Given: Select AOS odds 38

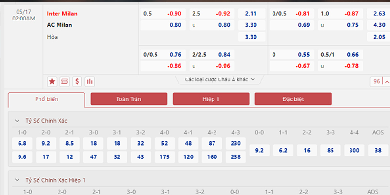Looking at the screenshot, I should coord(378,150).
